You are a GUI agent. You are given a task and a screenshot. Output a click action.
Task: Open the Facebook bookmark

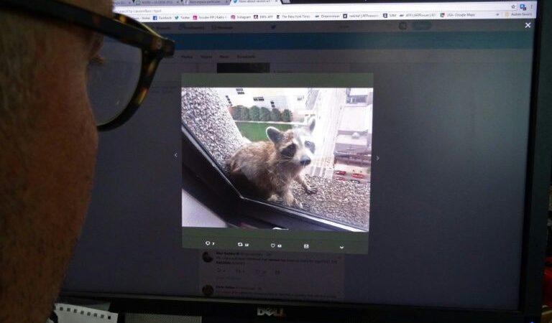click(x=162, y=17)
